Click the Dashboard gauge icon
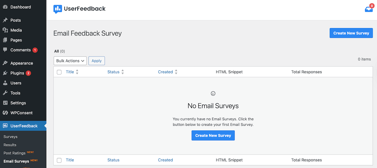 (x=5, y=7)
